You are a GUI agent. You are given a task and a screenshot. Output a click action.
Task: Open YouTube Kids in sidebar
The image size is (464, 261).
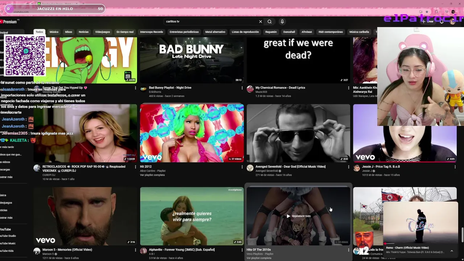tap(7, 251)
